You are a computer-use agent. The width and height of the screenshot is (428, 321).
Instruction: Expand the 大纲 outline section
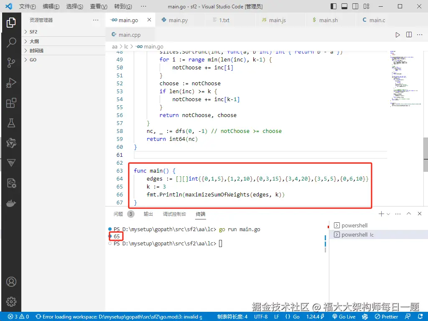(64, 41)
